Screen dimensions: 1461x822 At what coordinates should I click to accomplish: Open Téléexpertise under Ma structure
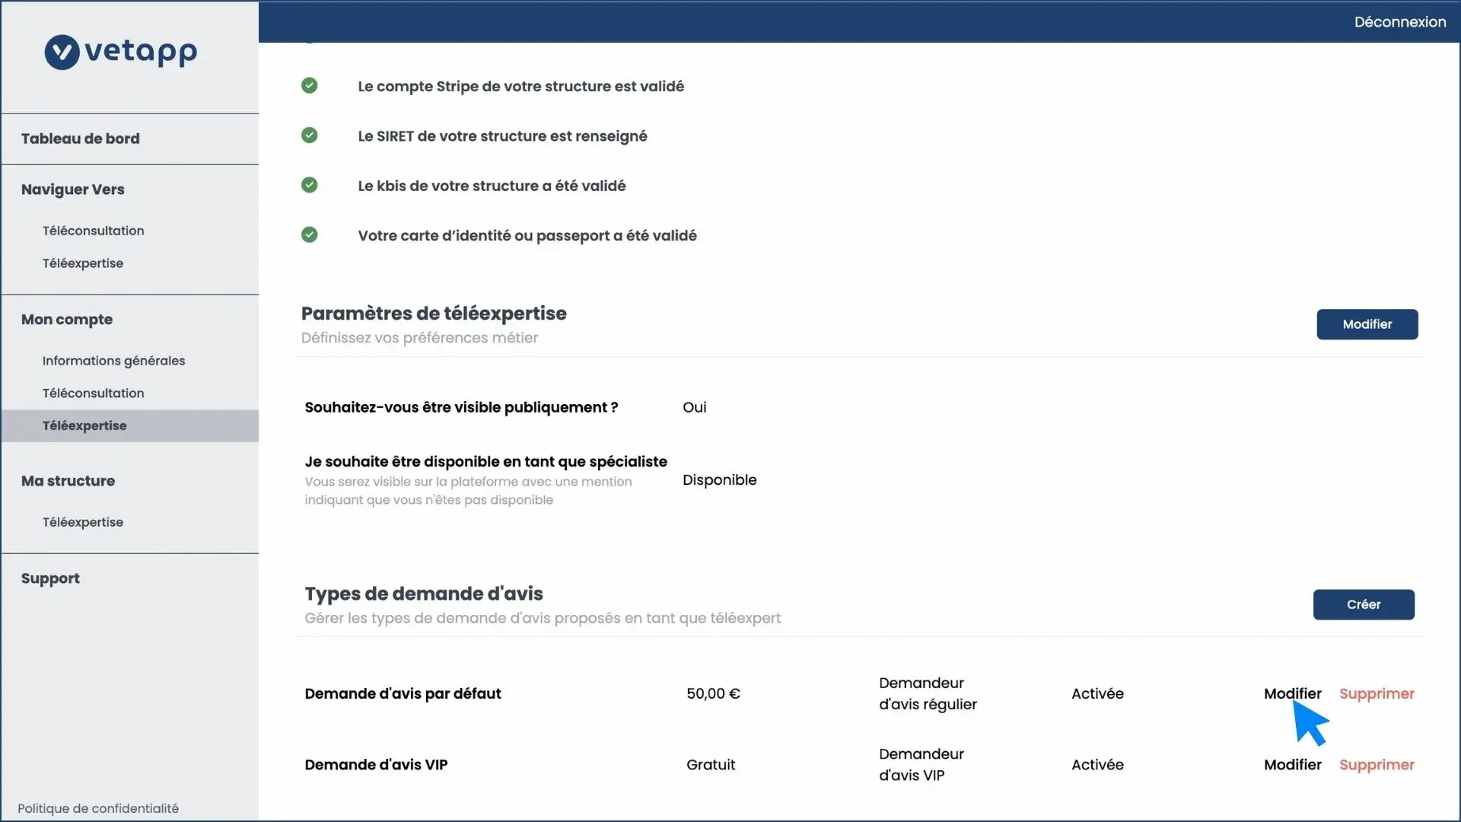click(x=82, y=522)
